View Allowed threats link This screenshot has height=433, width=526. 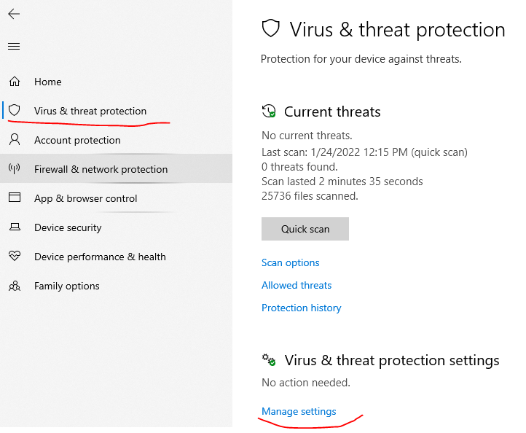click(x=297, y=285)
